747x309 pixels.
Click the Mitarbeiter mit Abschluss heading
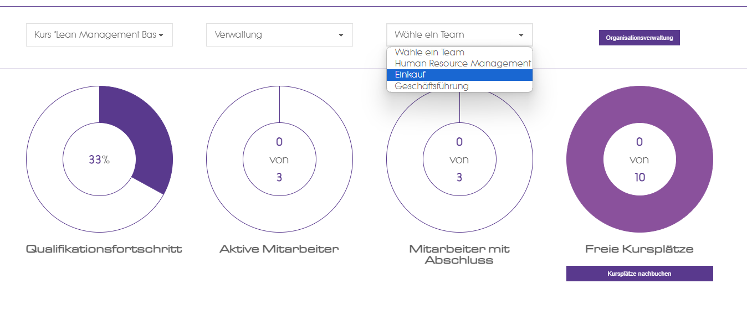(x=459, y=254)
